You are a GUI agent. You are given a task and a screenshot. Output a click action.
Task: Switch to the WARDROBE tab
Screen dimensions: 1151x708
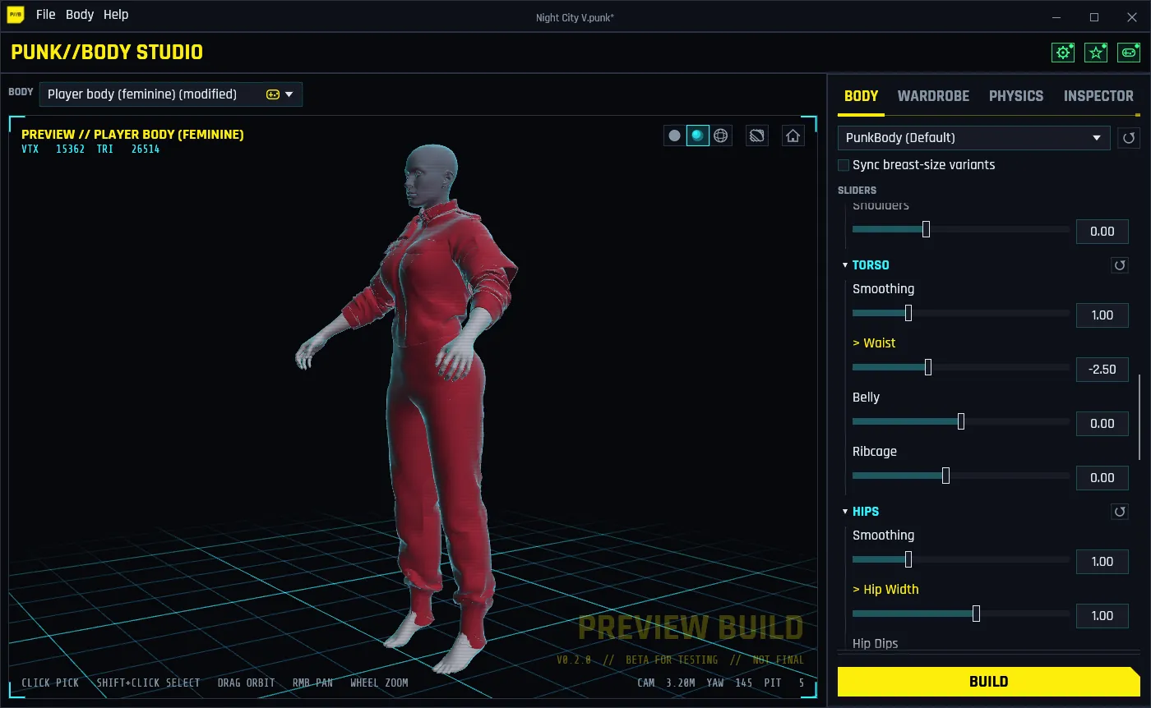(x=933, y=96)
